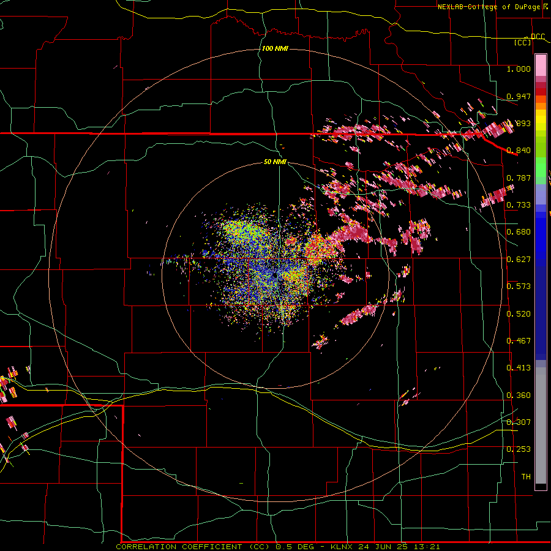The width and height of the screenshot is (551, 551).
Task: Select the 0.467 scale value
Action: click(519, 341)
